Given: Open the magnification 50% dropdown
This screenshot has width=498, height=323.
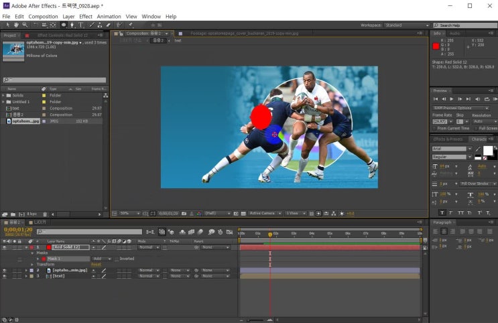Looking at the screenshot, I should [x=130, y=213].
